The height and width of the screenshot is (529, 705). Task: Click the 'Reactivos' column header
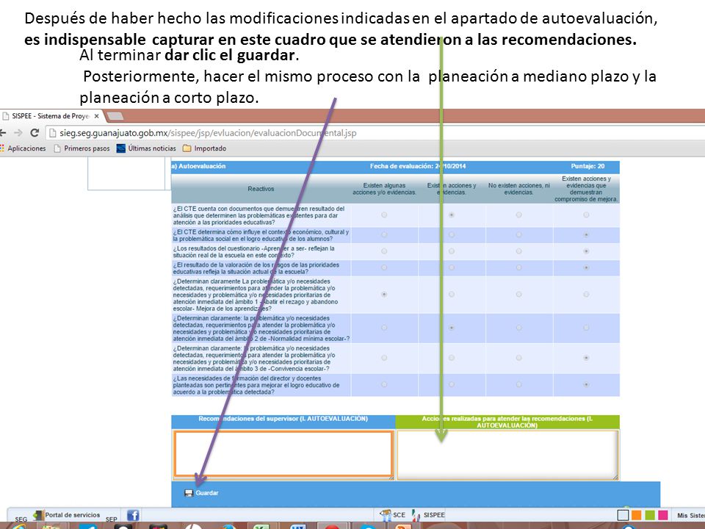[x=261, y=189]
